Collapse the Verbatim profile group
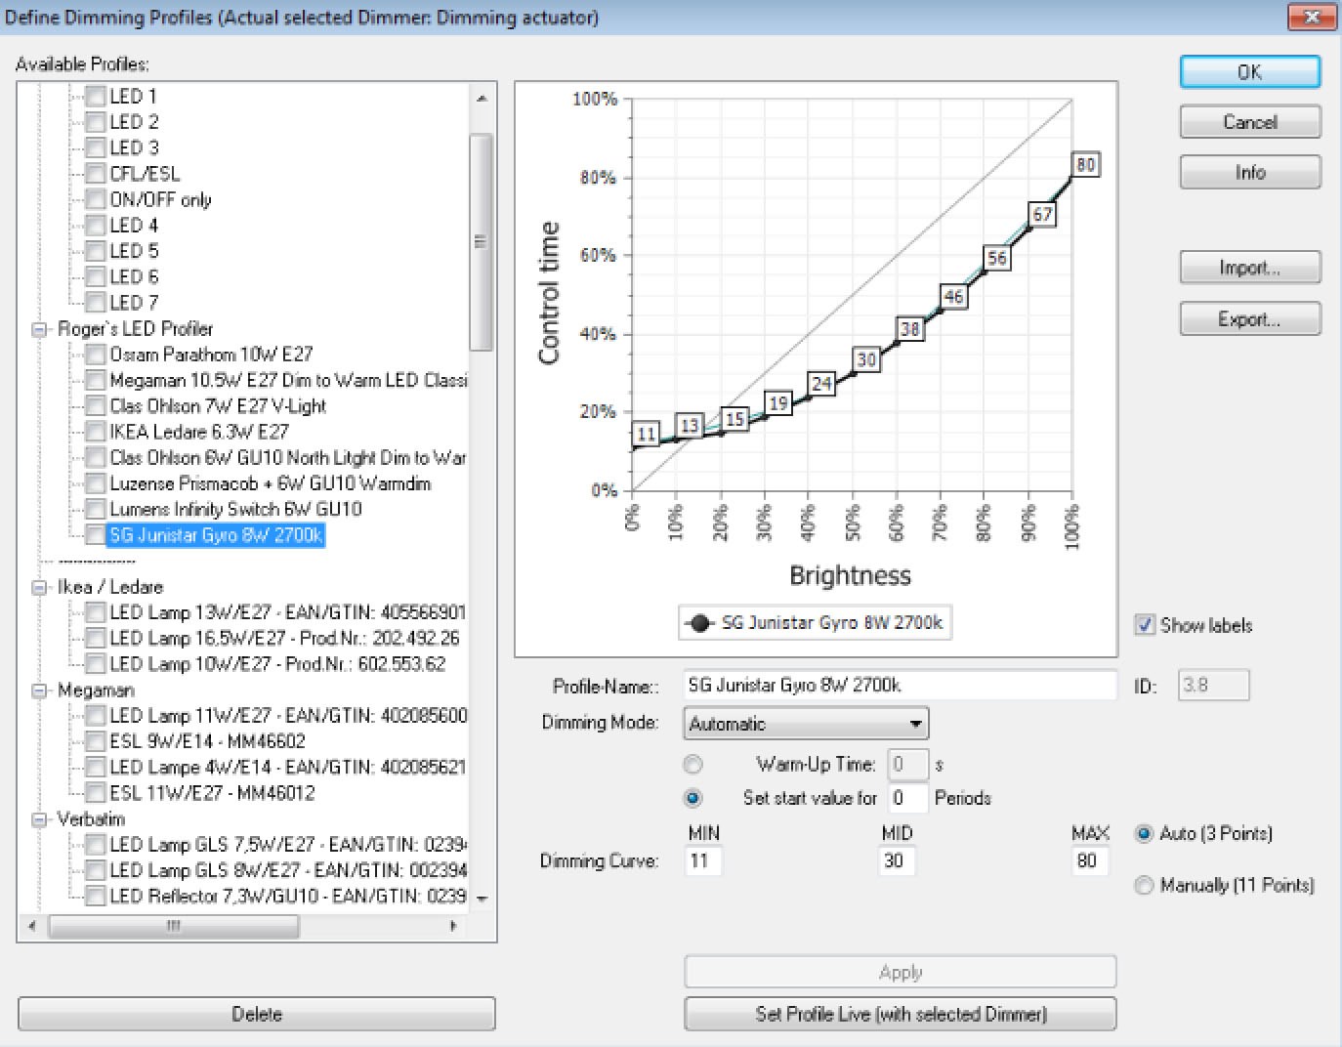Viewport: 1342px width, 1047px height. coord(40,819)
